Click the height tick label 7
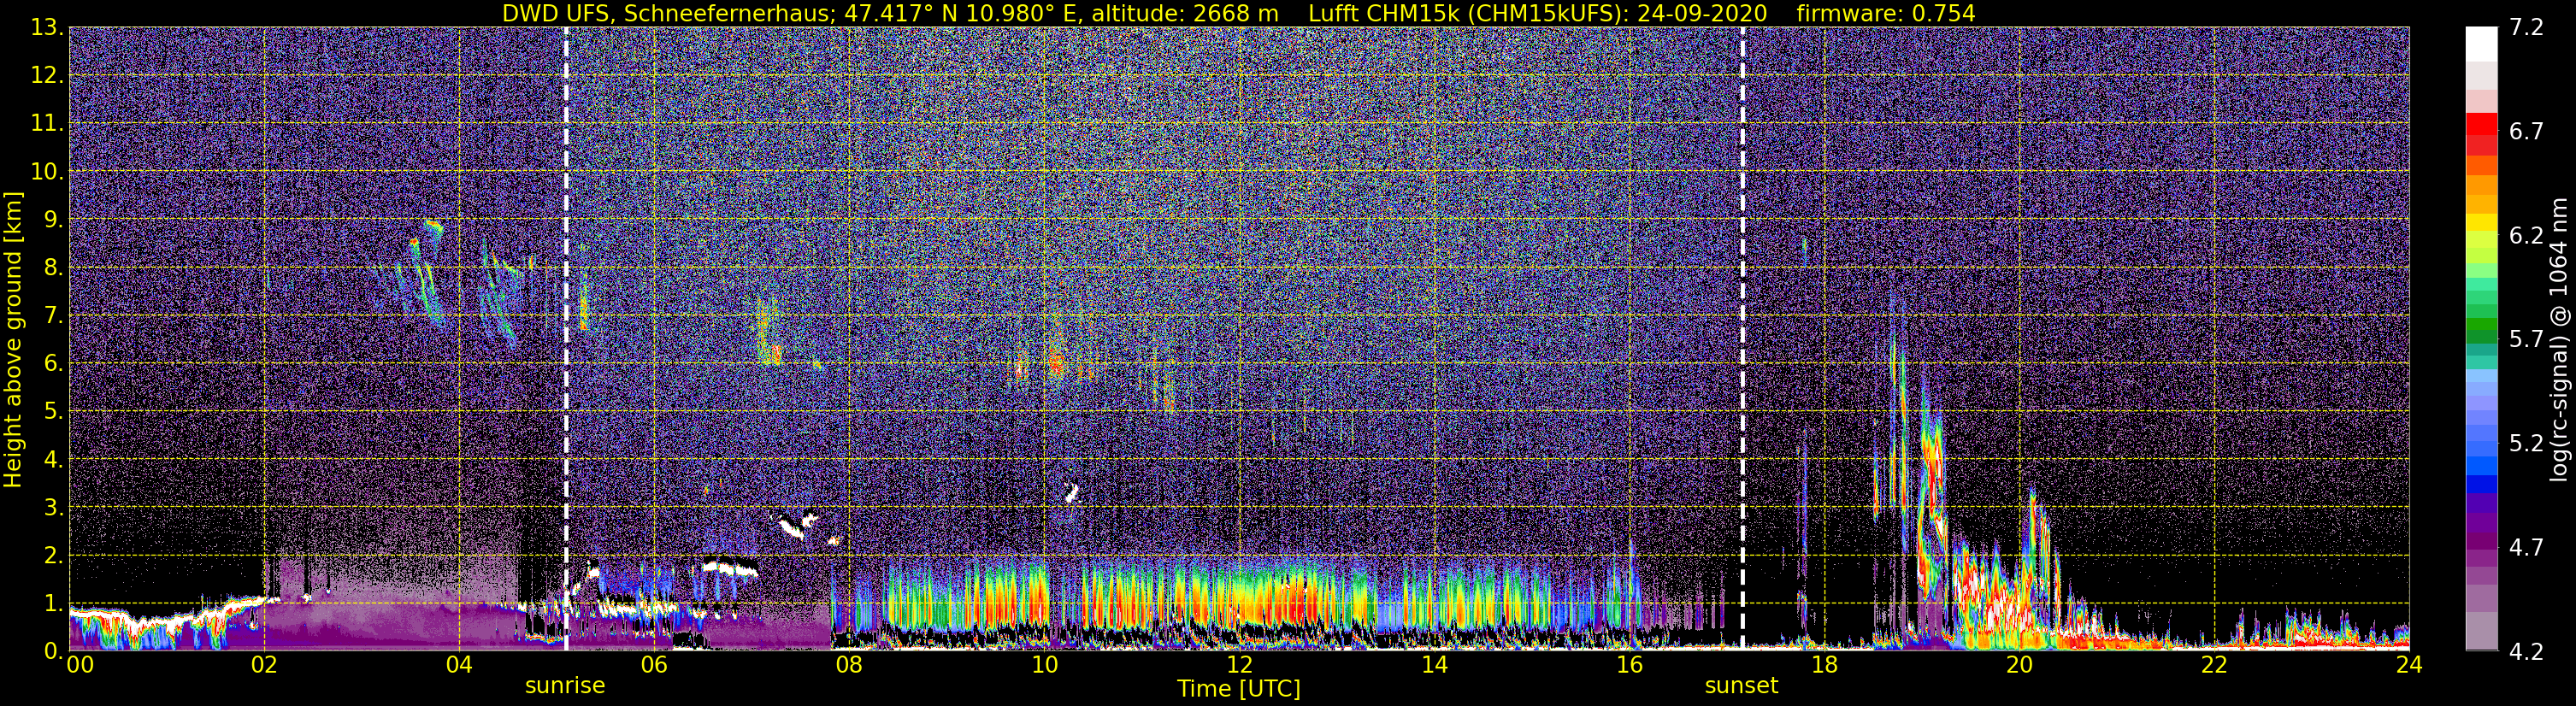The height and width of the screenshot is (706, 2576). click(x=53, y=316)
